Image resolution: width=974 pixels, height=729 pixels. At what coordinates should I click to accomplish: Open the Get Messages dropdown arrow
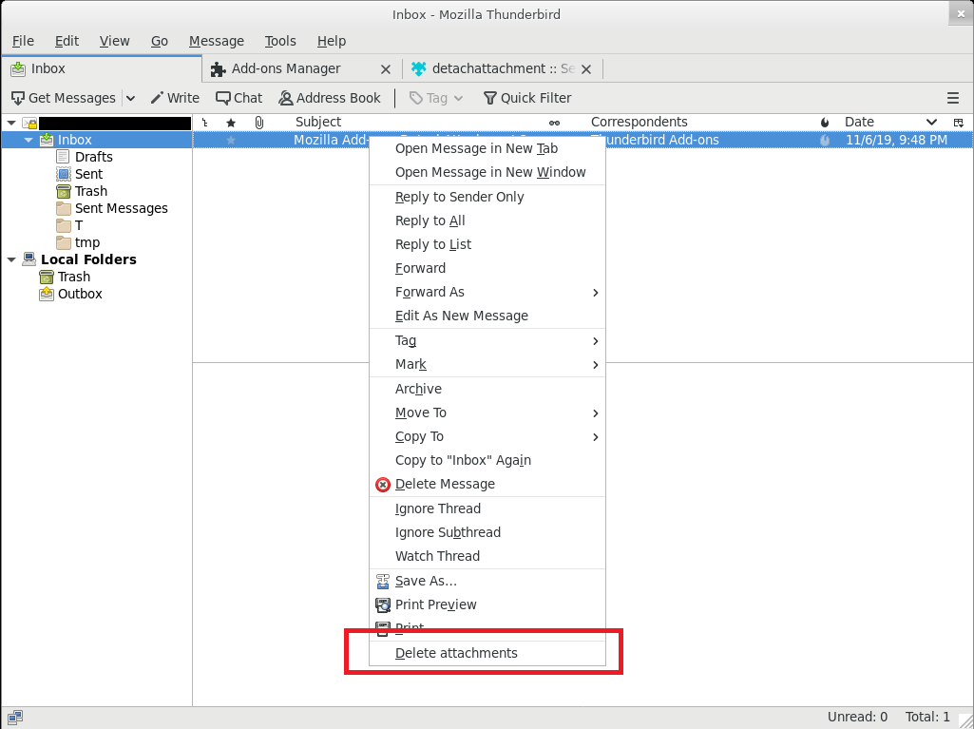coord(130,98)
